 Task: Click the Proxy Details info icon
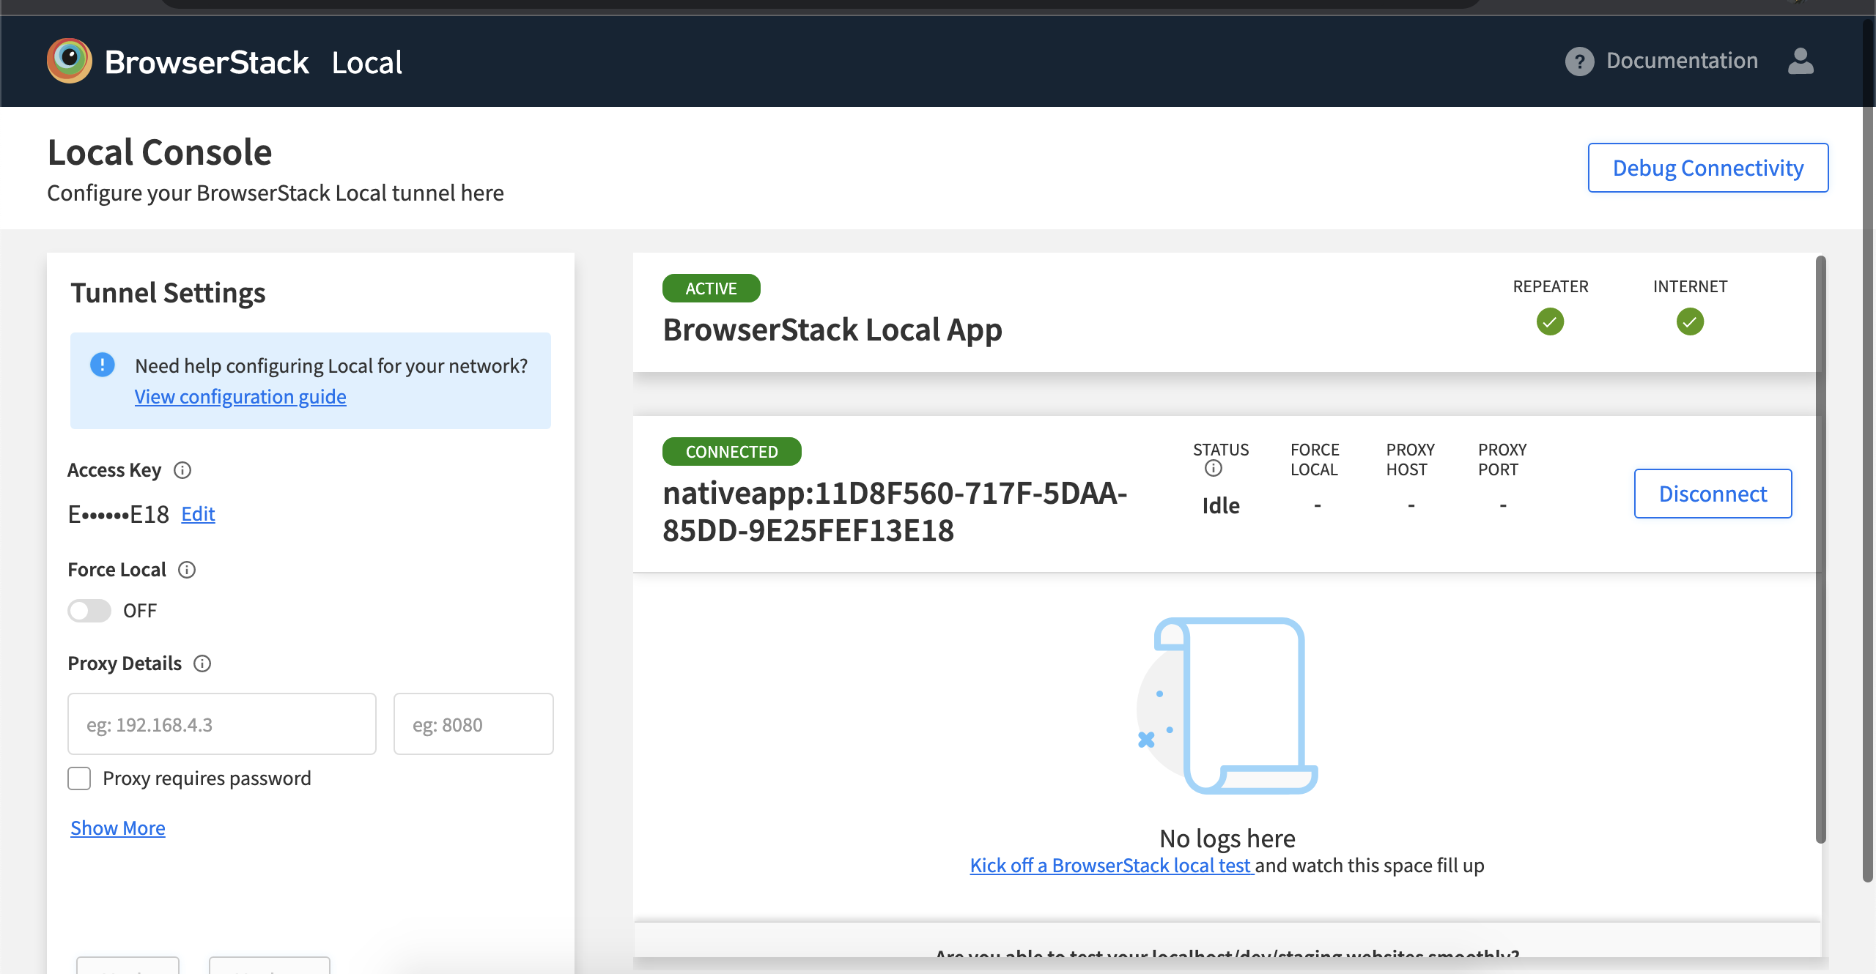click(202, 663)
